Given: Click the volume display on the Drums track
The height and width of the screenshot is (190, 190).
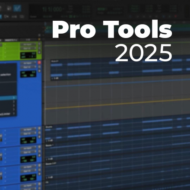Looking at the screenshot, I should click(x=28, y=140).
